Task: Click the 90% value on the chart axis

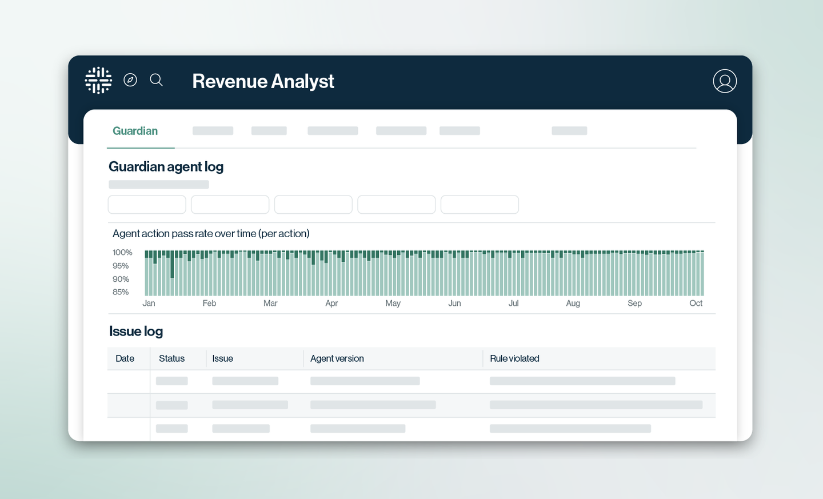Action: [121, 279]
